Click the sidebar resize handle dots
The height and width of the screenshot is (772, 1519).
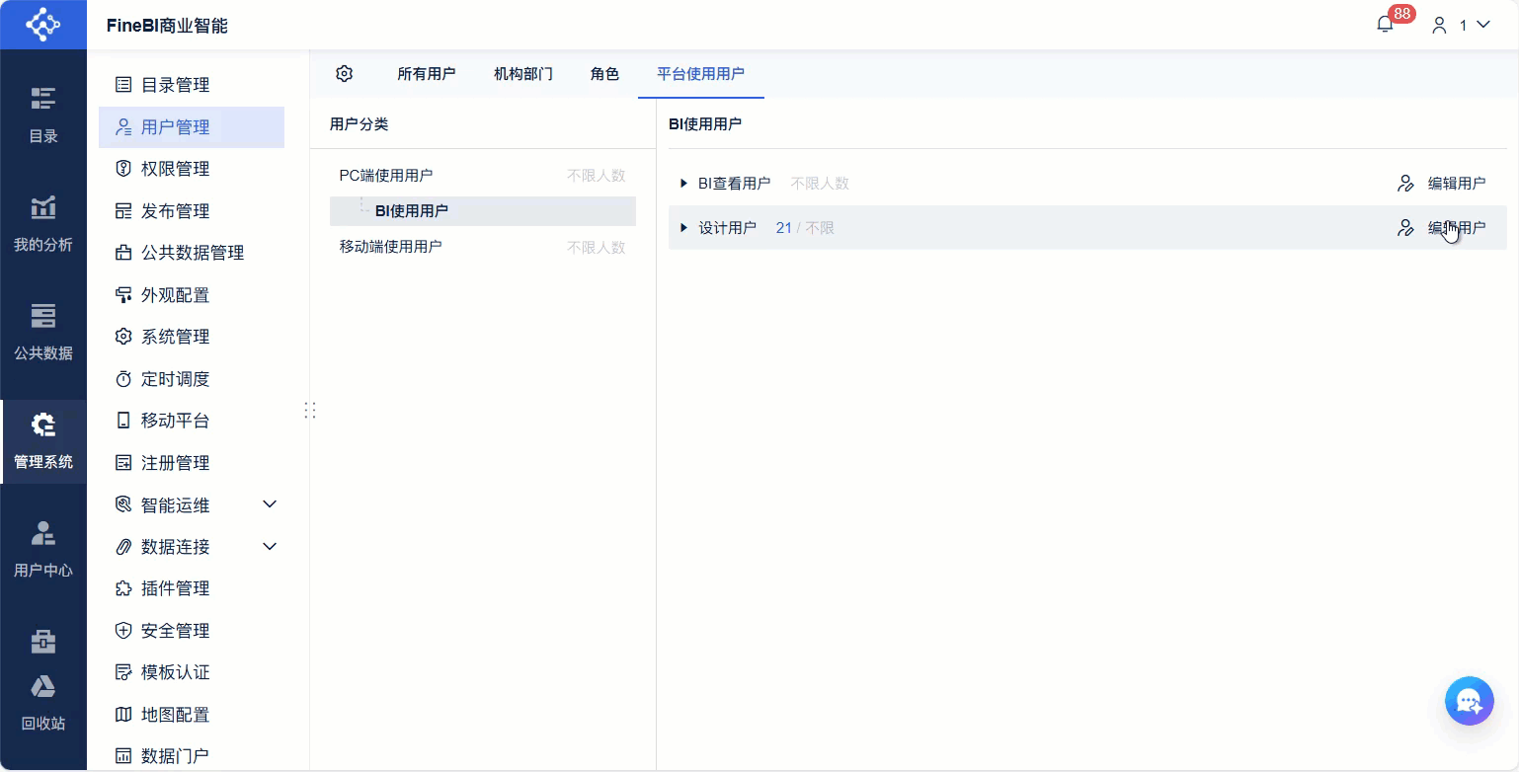click(309, 410)
